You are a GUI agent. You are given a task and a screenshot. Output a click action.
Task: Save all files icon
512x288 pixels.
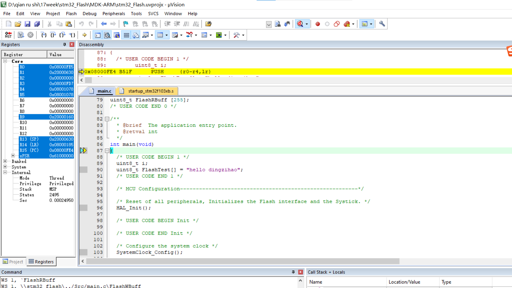point(37,24)
